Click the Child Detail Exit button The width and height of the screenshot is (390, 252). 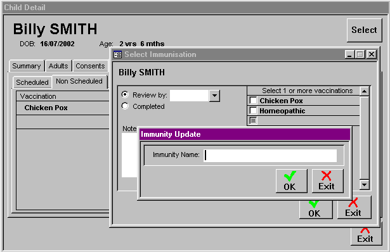pyautogui.click(x=366, y=236)
